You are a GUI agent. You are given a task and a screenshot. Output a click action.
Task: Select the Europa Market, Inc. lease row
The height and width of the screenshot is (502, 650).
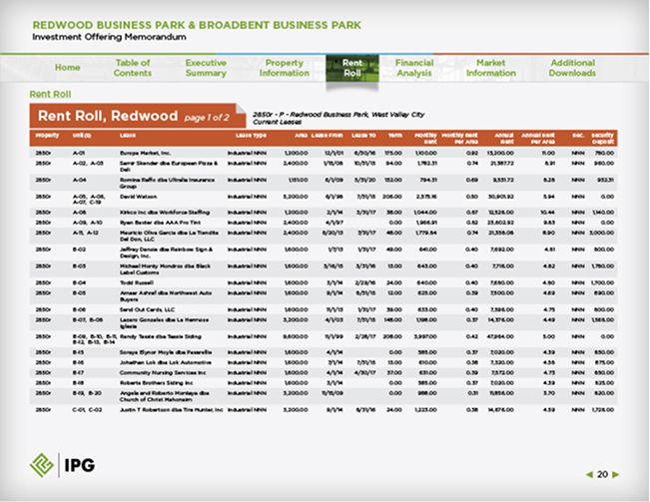click(324, 153)
